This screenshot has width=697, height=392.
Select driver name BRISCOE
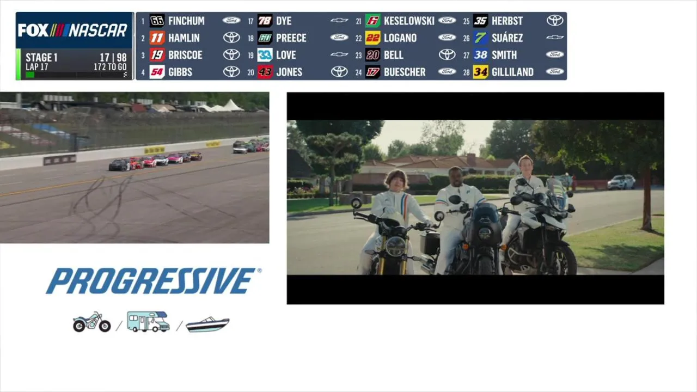[x=185, y=54]
